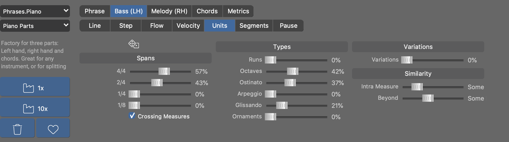509x142 pixels.
Task: Open the Phrases.Piano dropdown
Action: (x=35, y=11)
